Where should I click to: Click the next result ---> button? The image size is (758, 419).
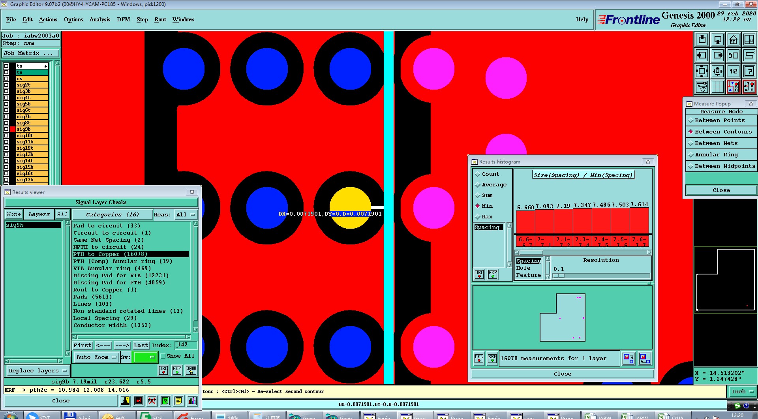coord(122,346)
